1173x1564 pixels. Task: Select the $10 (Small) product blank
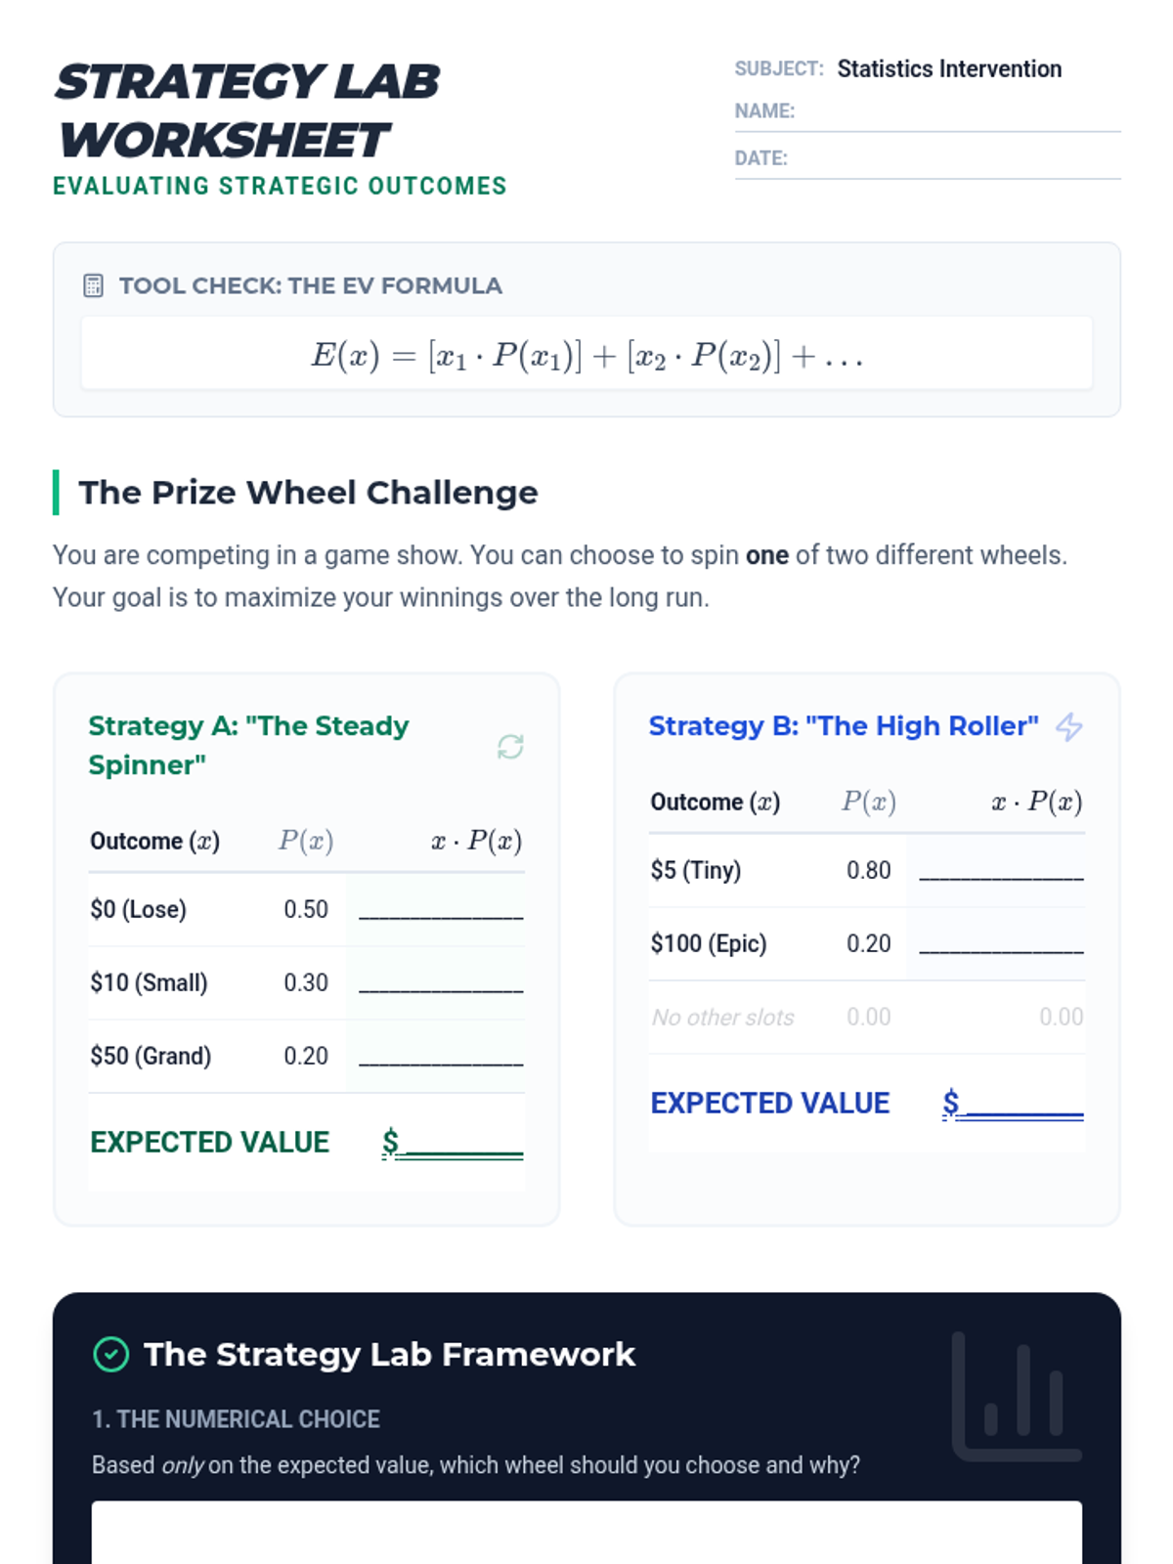(x=441, y=982)
